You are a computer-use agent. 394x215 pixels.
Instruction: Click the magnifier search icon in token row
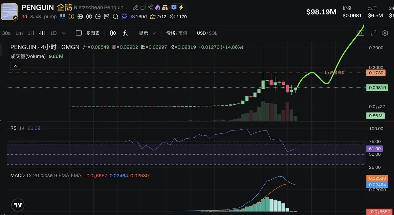point(115,16)
